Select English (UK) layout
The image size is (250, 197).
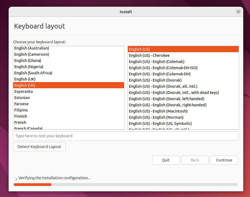[69, 79]
